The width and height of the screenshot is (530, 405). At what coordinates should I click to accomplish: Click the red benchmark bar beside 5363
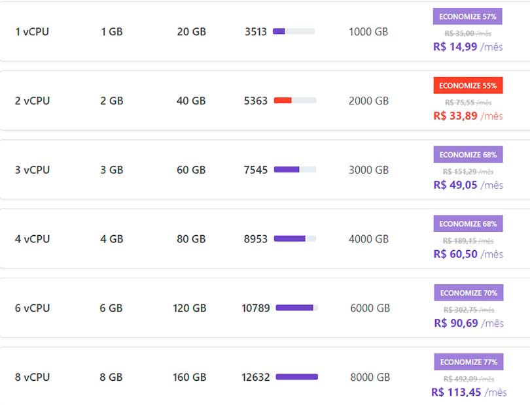294,101
